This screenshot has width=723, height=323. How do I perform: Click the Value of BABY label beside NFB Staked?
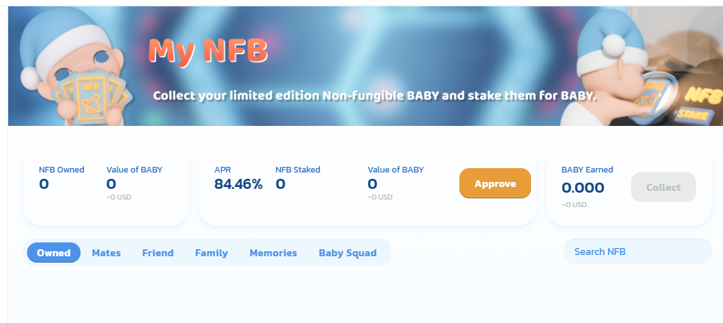(x=396, y=169)
